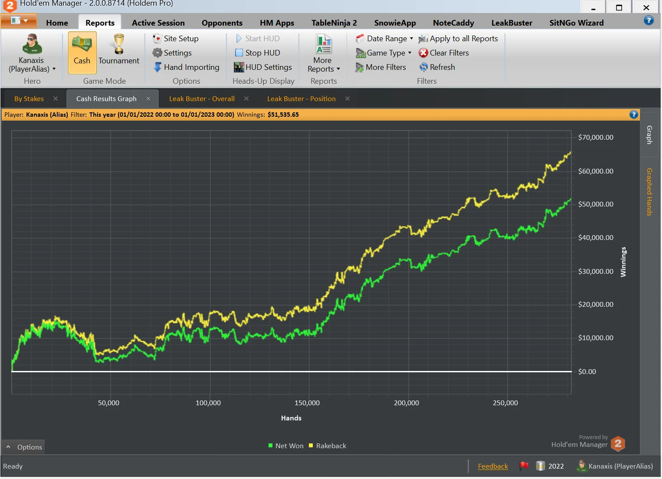
Task: Apply filter to all reports
Action: [x=458, y=39]
